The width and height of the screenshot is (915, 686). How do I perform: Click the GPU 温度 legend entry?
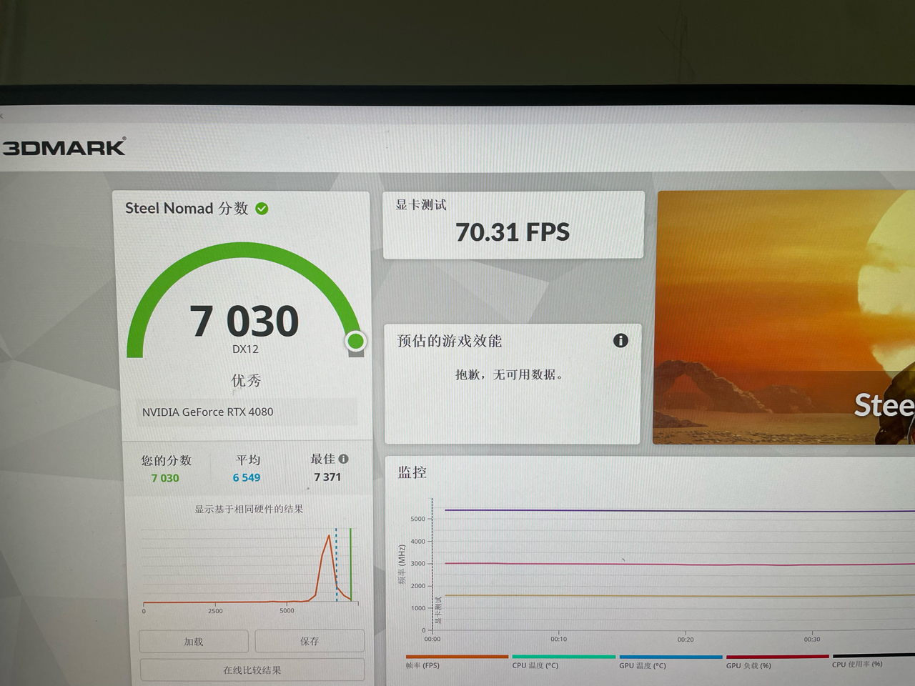[x=641, y=665]
